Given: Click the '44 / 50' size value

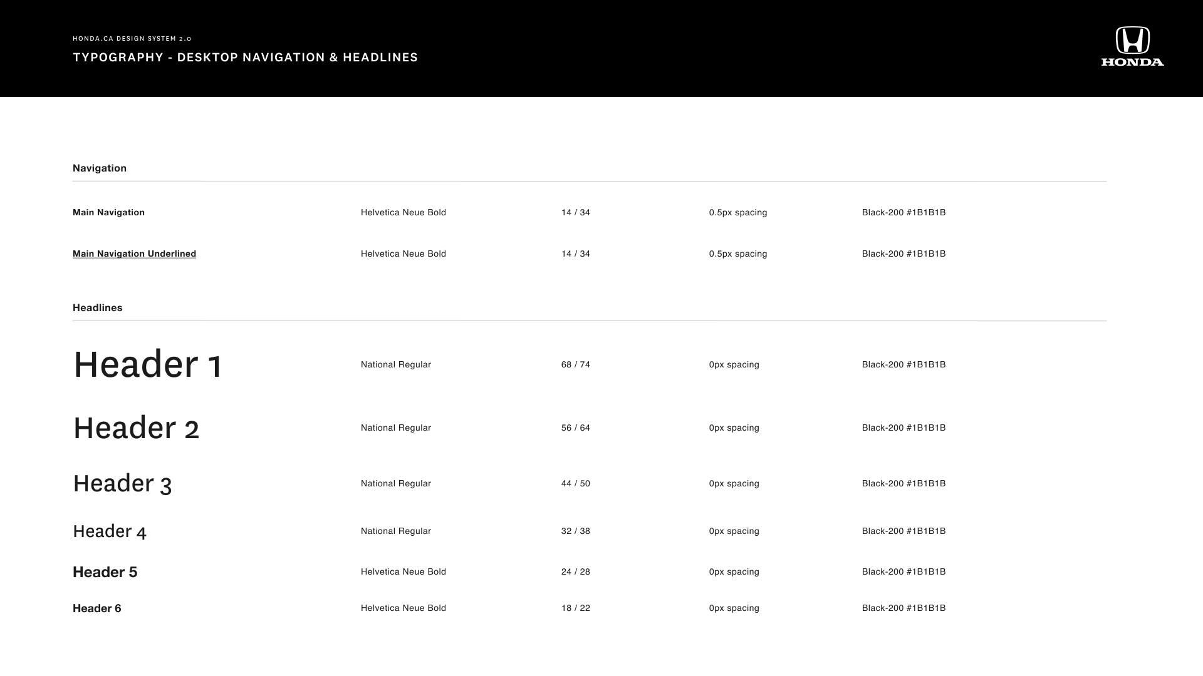Looking at the screenshot, I should (x=576, y=484).
